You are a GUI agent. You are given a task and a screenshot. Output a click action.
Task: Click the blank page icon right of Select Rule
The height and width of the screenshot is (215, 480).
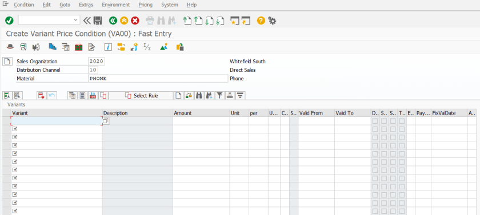tap(178, 96)
